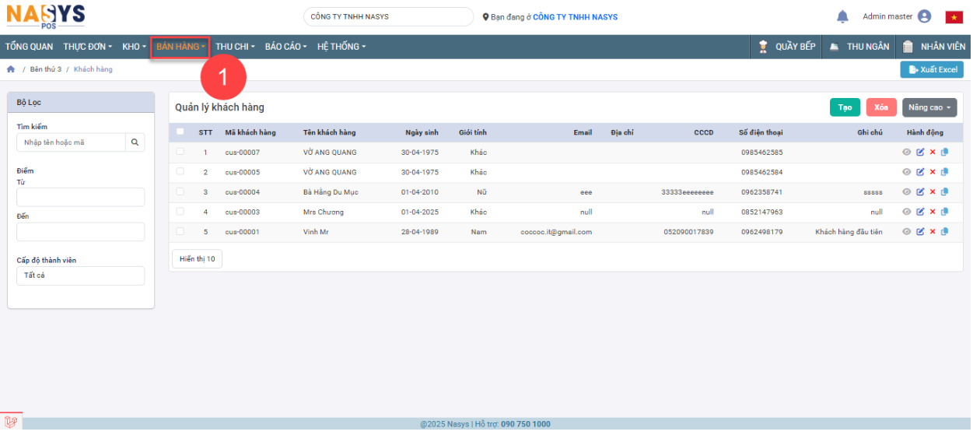
Task: Open the BÁO CÁO menu
Action: click(285, 47)
